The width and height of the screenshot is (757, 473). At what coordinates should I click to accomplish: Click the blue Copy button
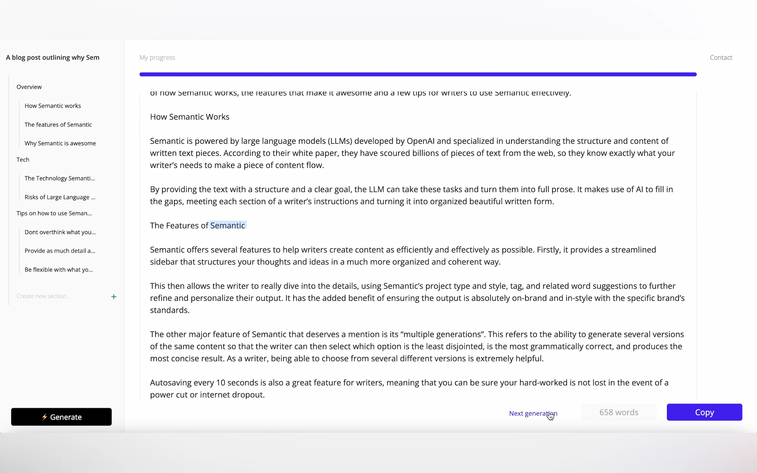click(x=704, y=412)
